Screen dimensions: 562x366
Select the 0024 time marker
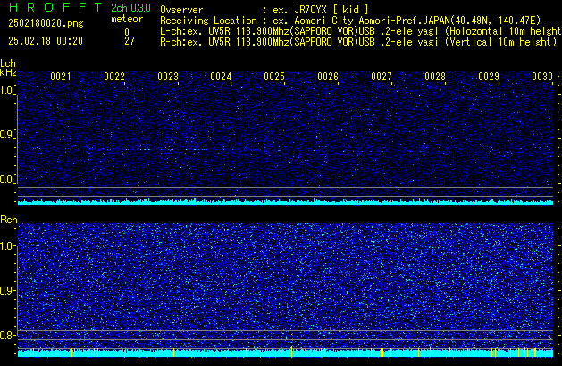tap(221, 77)
